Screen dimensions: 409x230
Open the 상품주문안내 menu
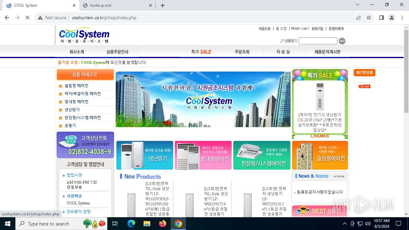(x=117, y=52)
